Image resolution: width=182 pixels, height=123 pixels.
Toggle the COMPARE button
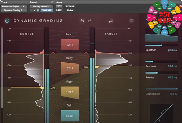tap(47, 10)
